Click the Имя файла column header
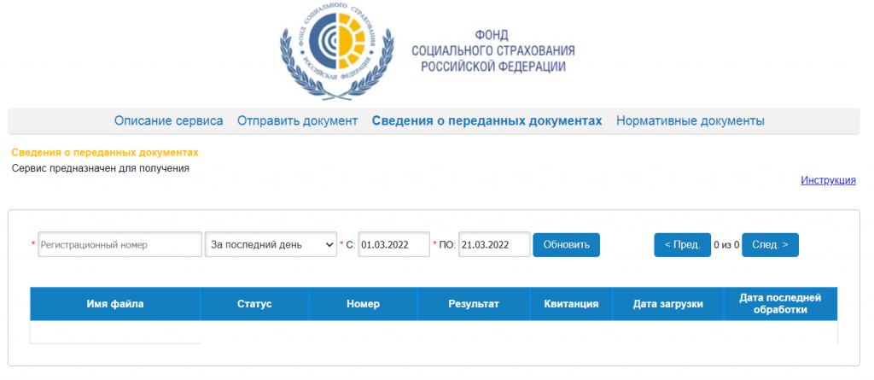This screenshot has height=380, width=874. click(x=115, y=304)
